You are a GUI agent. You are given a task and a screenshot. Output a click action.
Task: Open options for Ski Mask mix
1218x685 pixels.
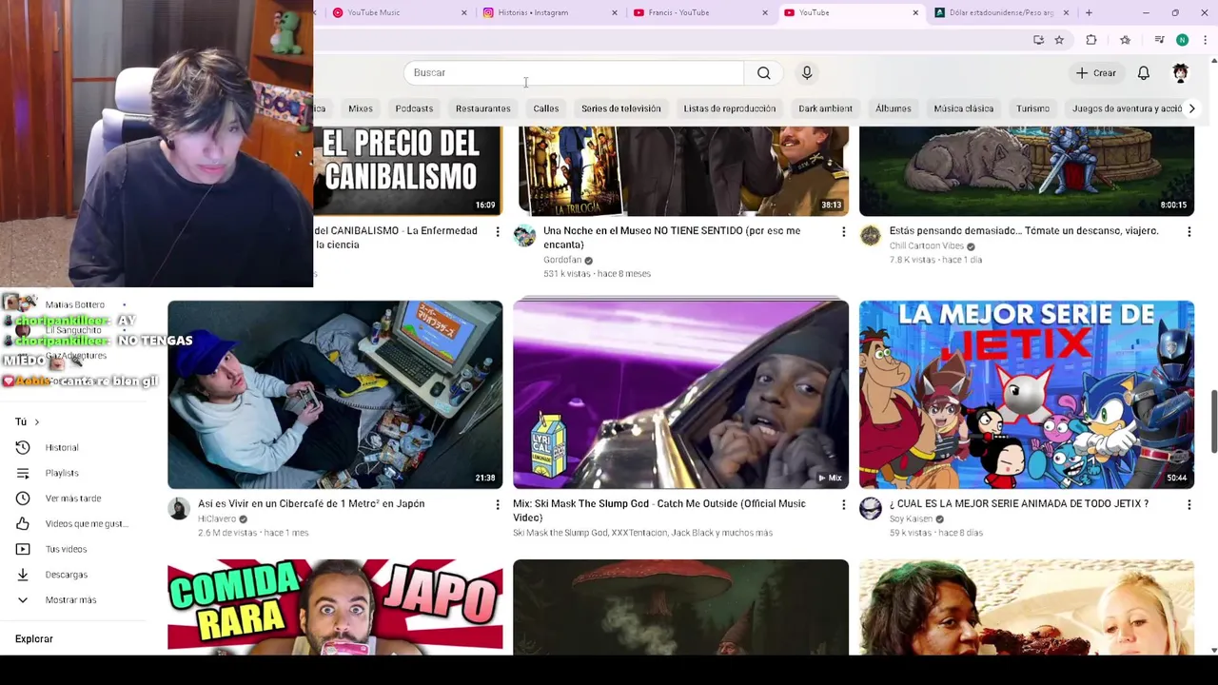coord(843,504)
